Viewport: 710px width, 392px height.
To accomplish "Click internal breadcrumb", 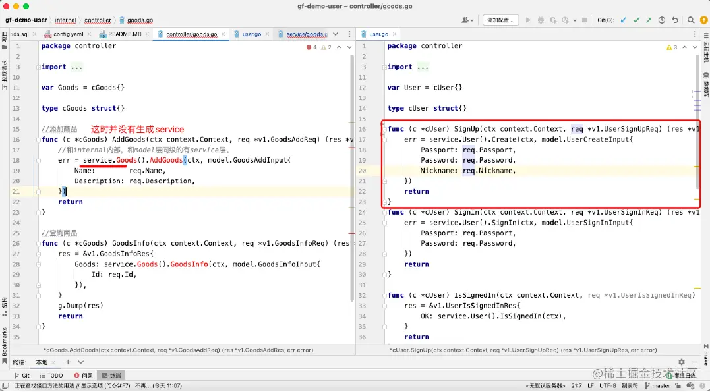I will pyautogui.click(x=66, y=20).
